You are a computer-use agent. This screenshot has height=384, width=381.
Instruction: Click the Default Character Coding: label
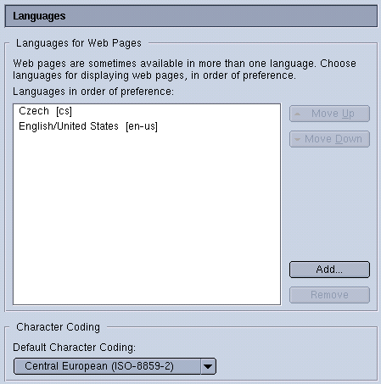tap(74, 348)
